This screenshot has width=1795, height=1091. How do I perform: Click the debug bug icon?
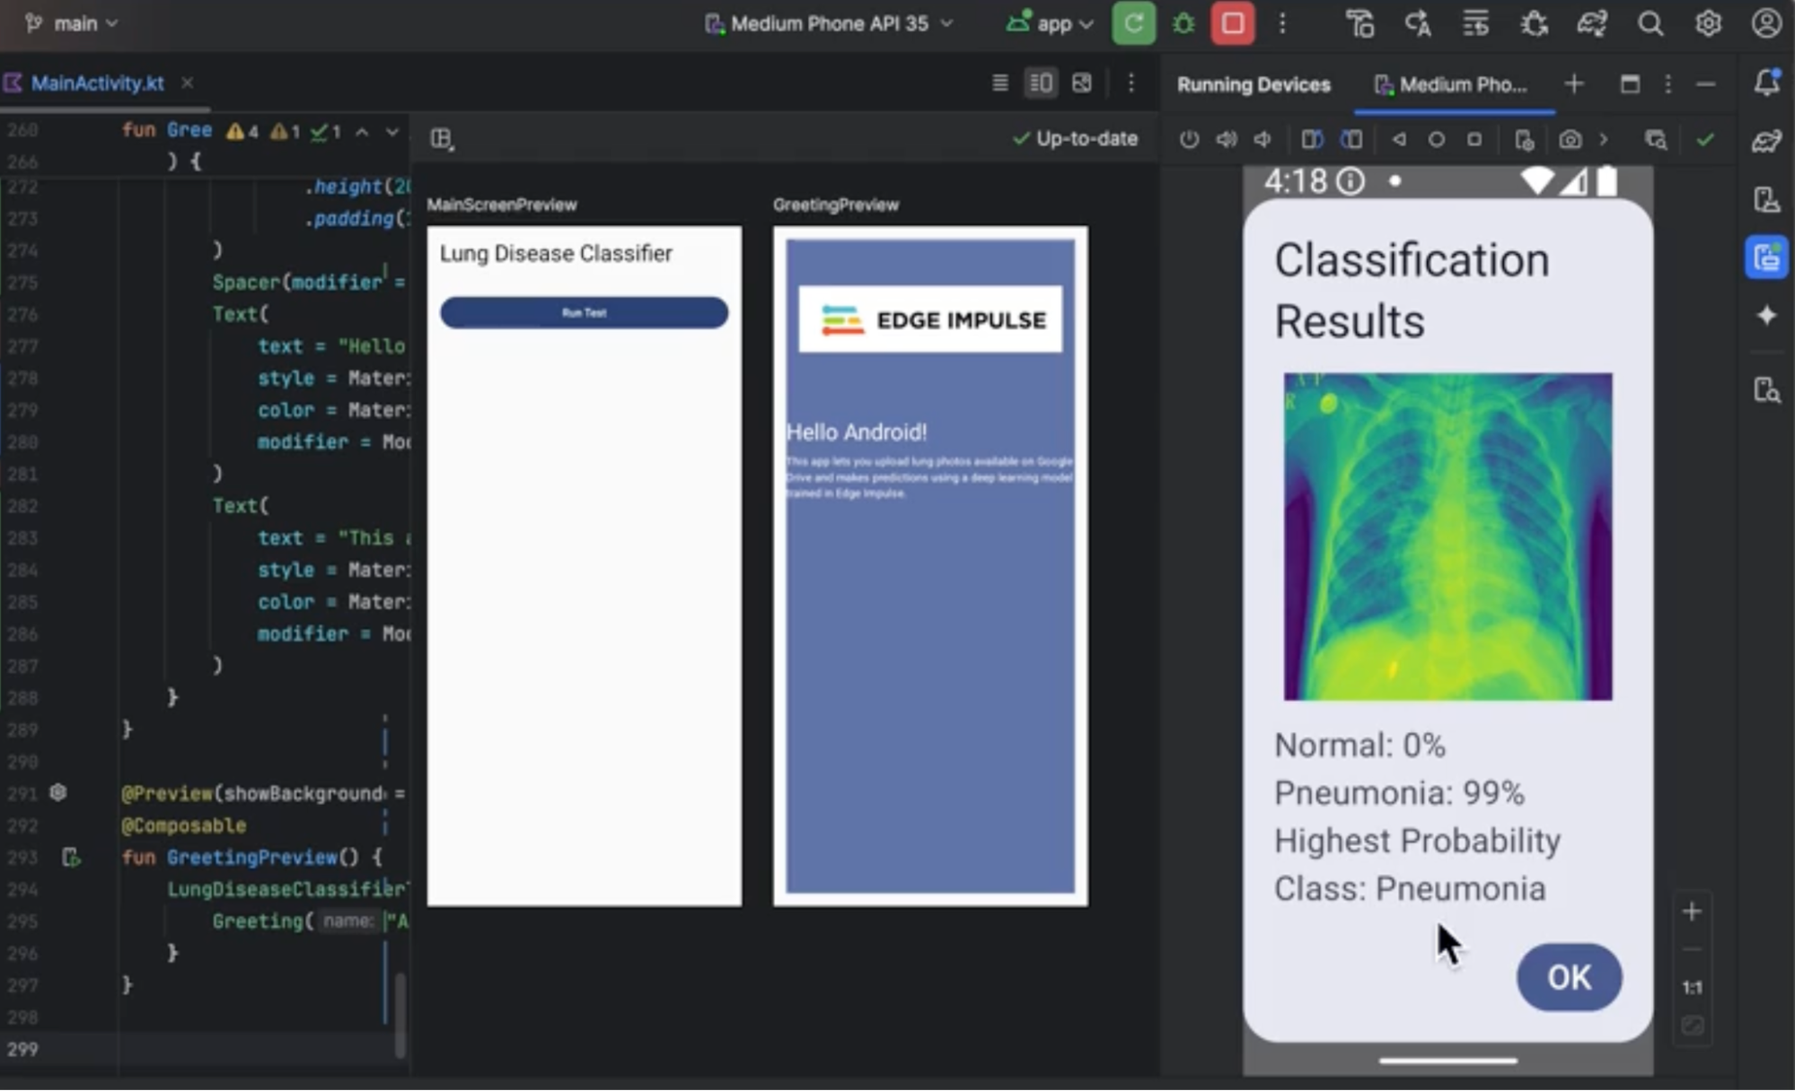(x=1183, y=24)
